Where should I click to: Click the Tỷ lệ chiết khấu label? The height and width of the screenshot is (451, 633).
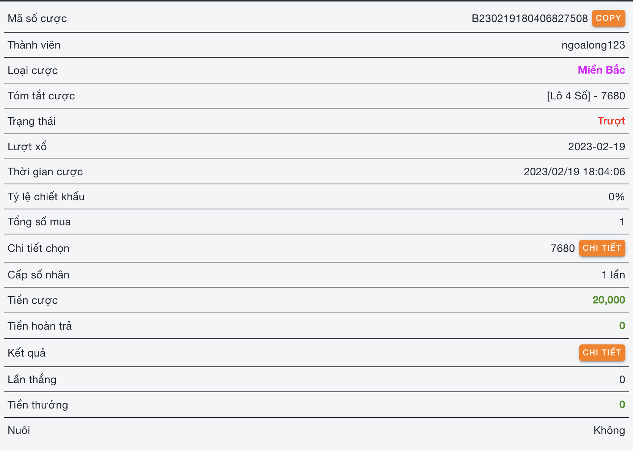coord(46,197)
